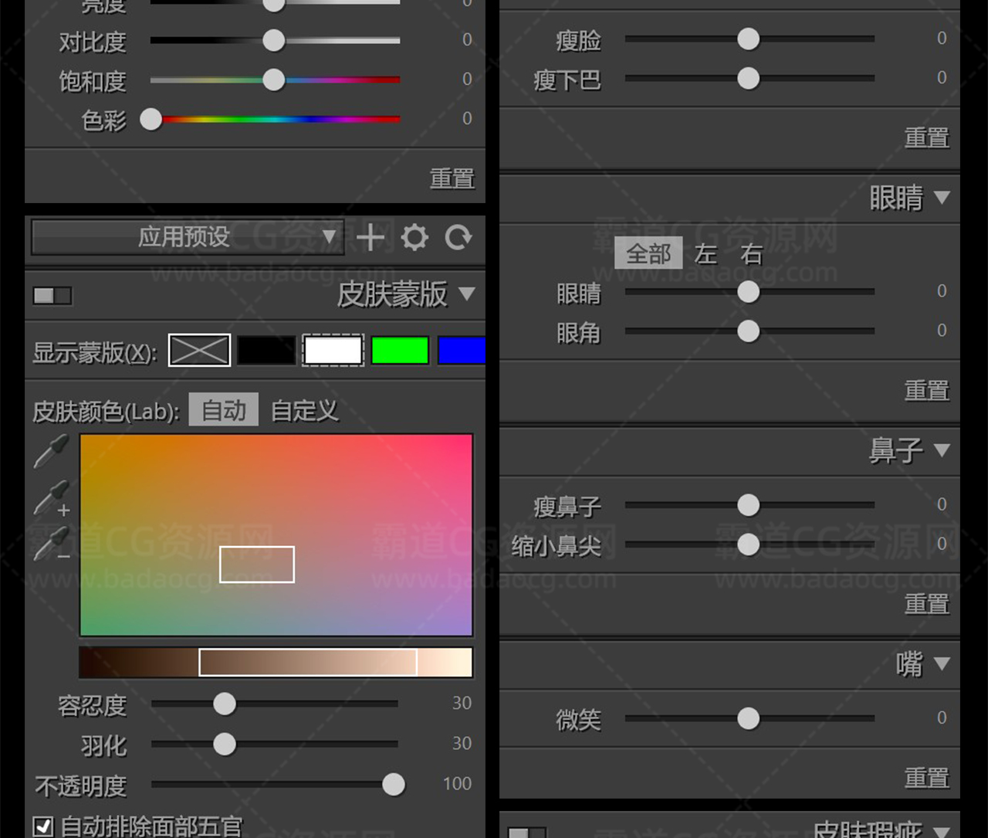The height and width of the screenshot is (838, 988).
Task: Click the add preset plus icon
Action: pyautogui.click(x=370, y=237)
